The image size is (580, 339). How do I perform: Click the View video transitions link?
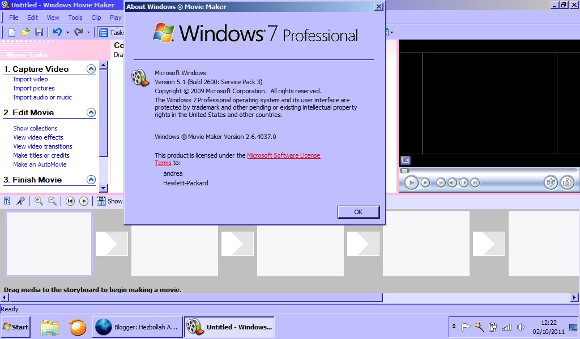coord(42,146)
